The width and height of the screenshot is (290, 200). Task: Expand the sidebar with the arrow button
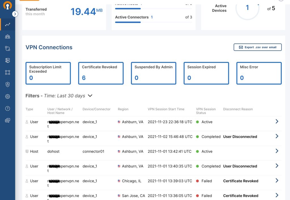coord(15,14)
